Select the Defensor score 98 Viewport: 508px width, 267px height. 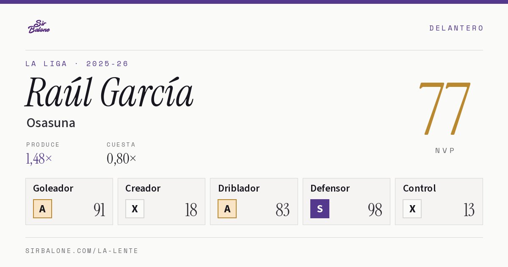coord(375,210)
